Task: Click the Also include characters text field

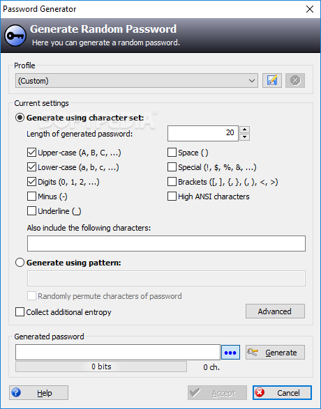Action: pyautogui.click(x=166, y=244)
